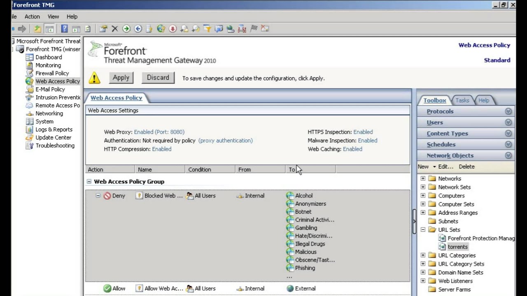Click the Discard button
Viewport: 527px width, 296px height.
coord(158,78)
